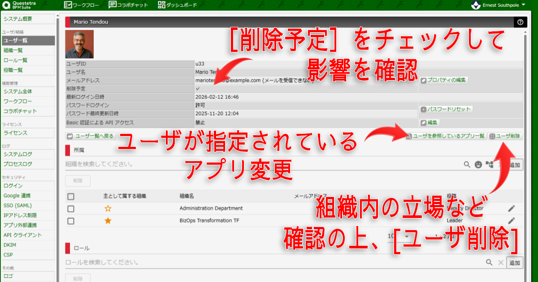Open システム全体 under 権限管理

[28, 91]
